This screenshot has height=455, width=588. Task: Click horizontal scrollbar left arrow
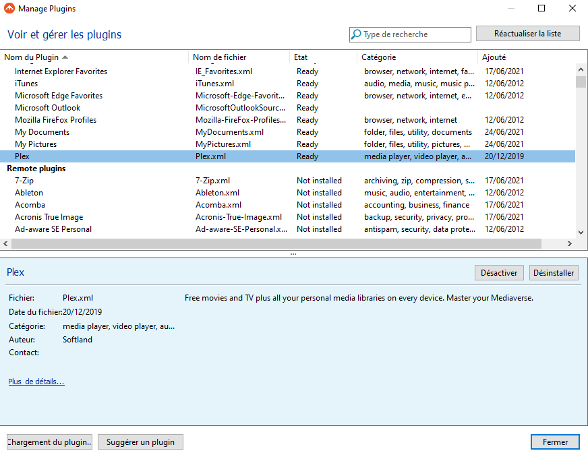5,243
